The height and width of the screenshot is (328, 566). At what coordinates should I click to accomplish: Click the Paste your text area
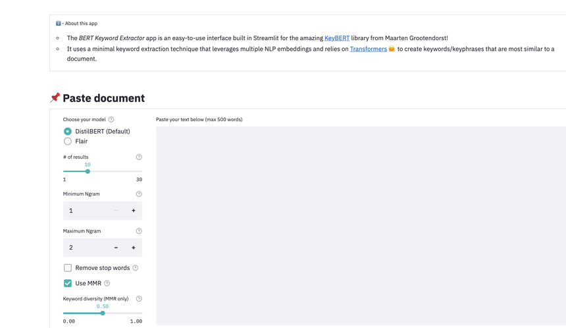pos(361,224)
